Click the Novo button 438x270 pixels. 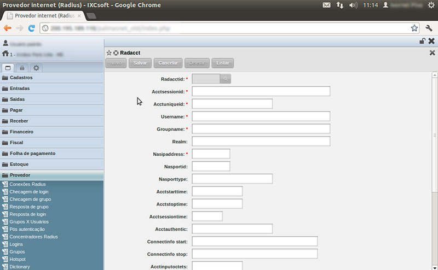pyautogui.click(x=116, y=63)
